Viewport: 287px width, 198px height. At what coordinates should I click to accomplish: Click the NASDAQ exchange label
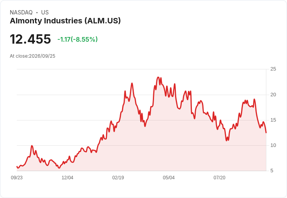[21, 12]
